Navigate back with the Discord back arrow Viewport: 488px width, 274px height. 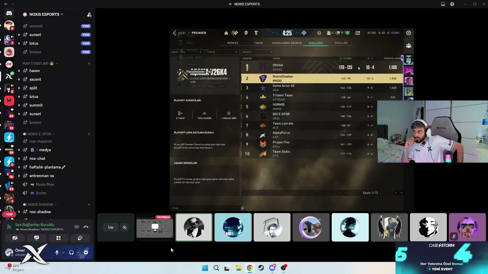pos(6,4)
